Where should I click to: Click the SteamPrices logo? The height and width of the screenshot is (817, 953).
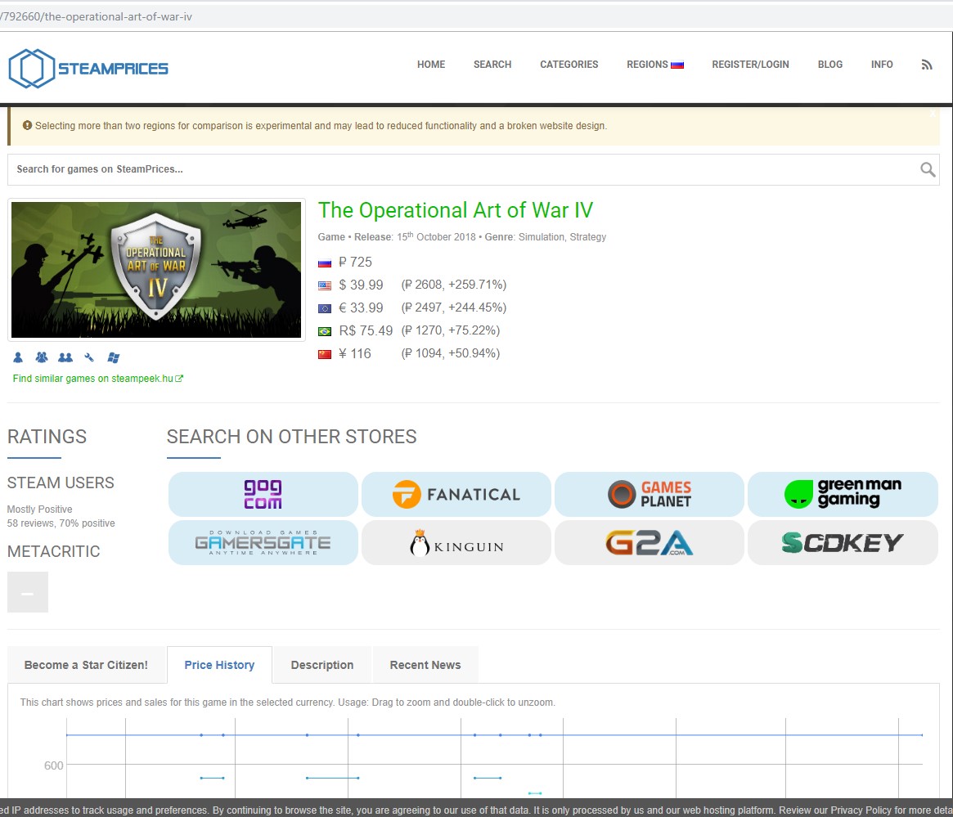click(x=88, y=68)
